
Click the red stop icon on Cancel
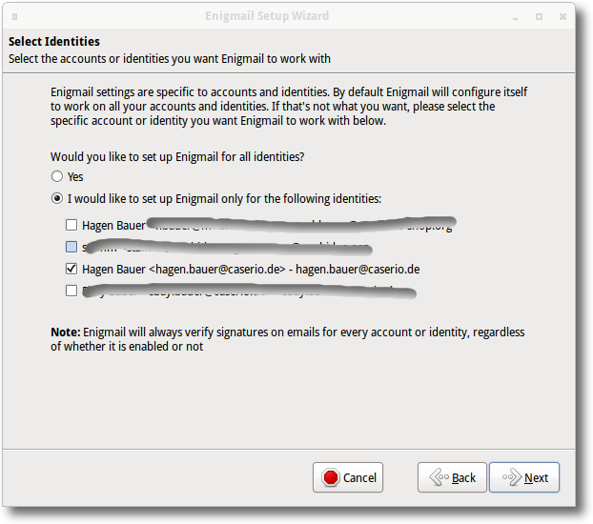[x=331, y=477]
